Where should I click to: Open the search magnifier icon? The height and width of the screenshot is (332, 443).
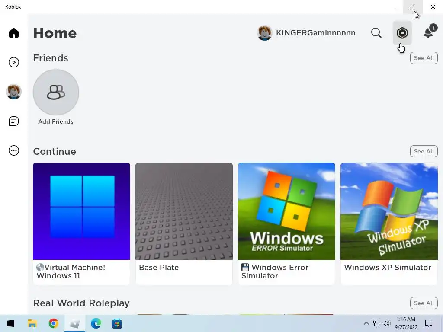click(376, 33)
